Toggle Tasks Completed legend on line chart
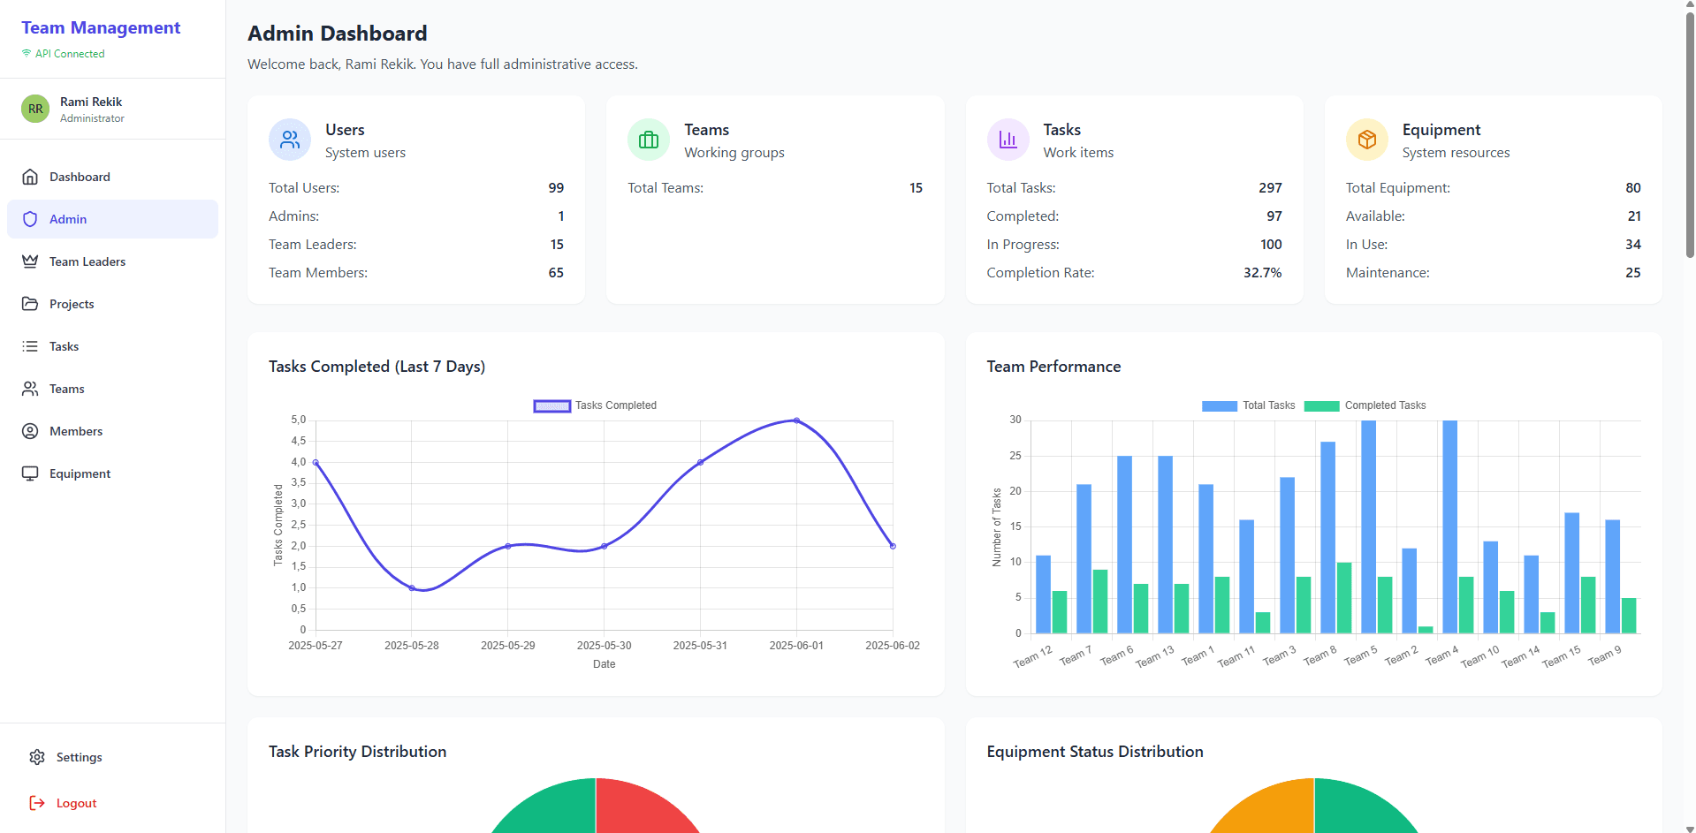Image resolution: width=1696 pixels, height=833 pixels. point(595,405)
